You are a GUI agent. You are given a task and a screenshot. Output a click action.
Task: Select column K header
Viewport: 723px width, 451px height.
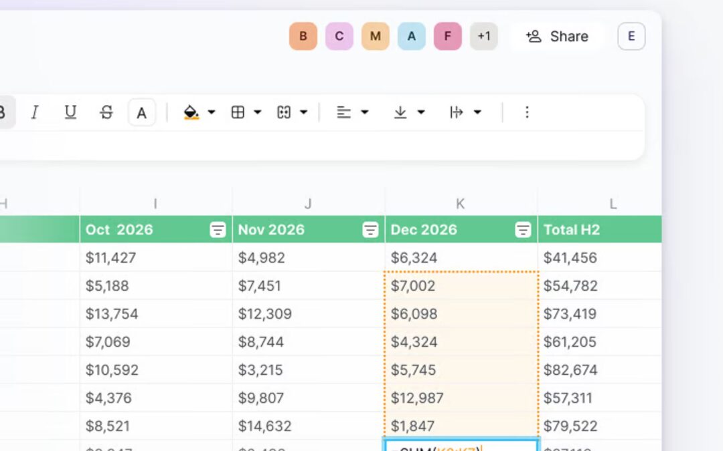click(460, 202)
